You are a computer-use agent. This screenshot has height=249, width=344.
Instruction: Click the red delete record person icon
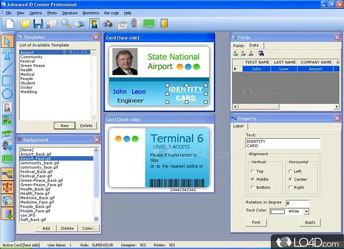click(x=251, y=54)
